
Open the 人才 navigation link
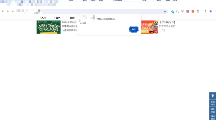(43, 18)
